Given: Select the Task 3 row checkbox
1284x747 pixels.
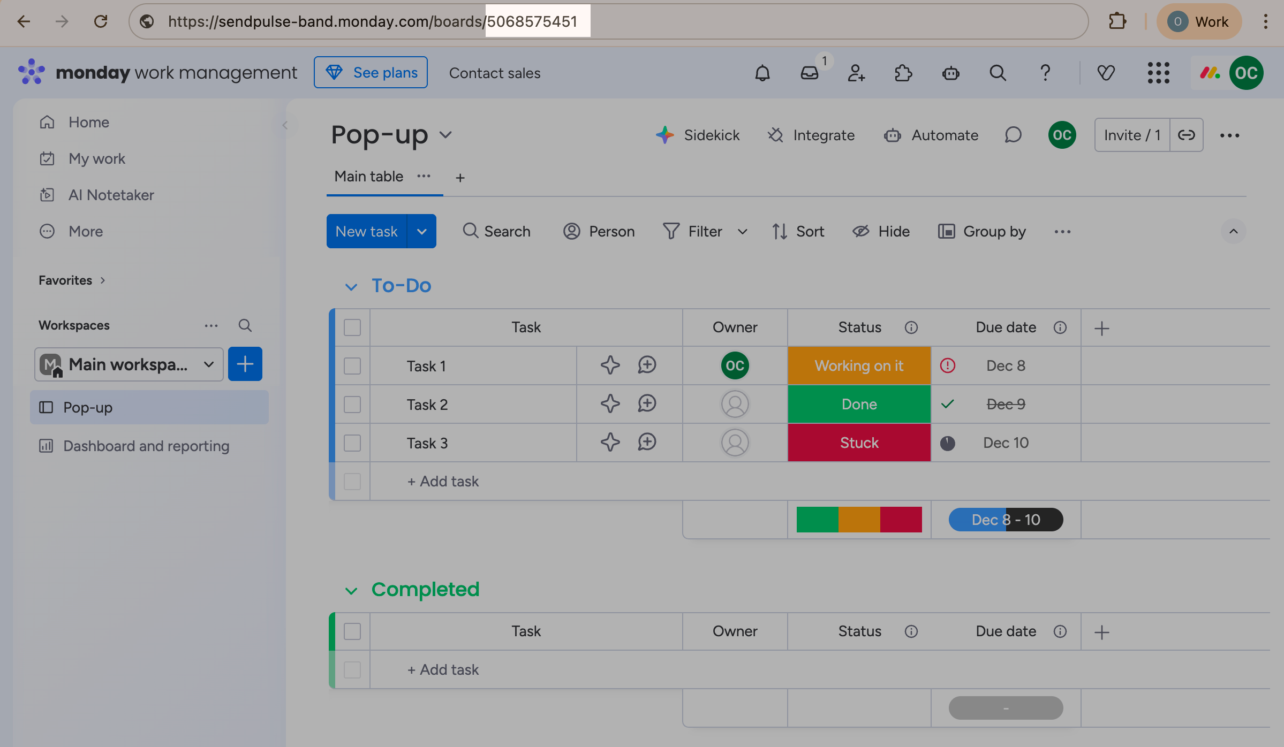Looking at the screenshot, I should (352, 443).
